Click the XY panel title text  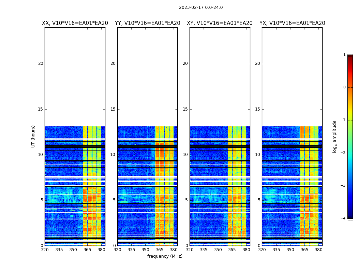(x=220, y=23)
